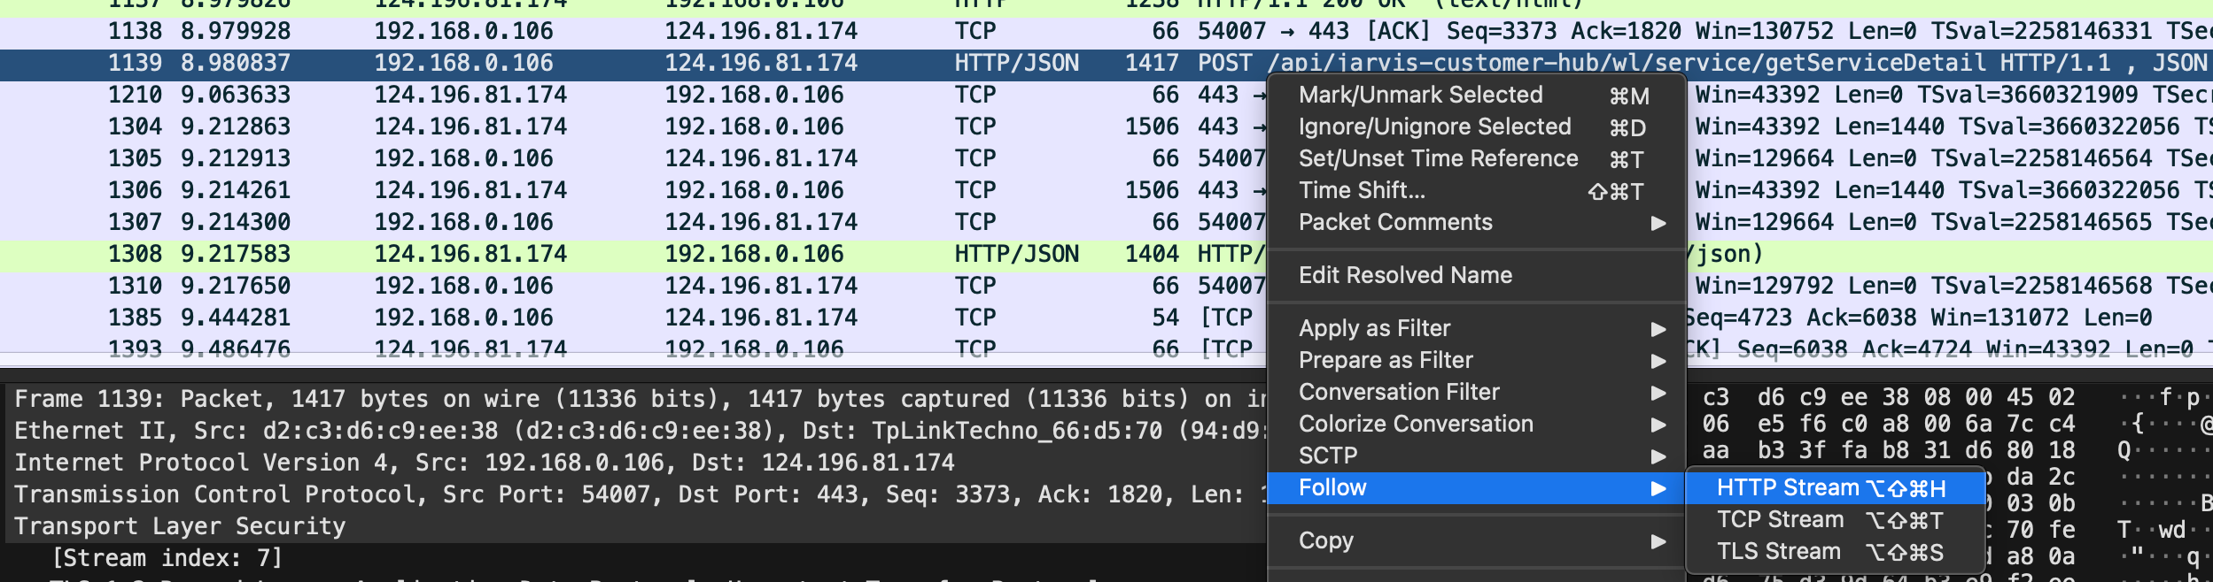Viewport: 2213px width, 582px height.
Task: Select the Ethernet II line in packet details
Action: click(620, 431)
